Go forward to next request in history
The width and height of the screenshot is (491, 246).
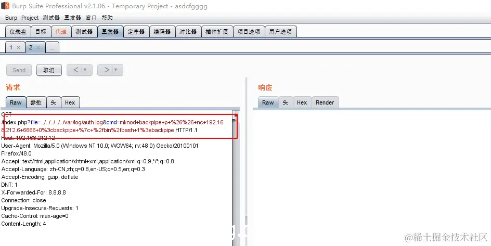(107, 70)
